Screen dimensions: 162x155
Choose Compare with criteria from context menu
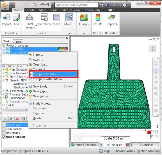pyautogui.click(x=53, y=79)
